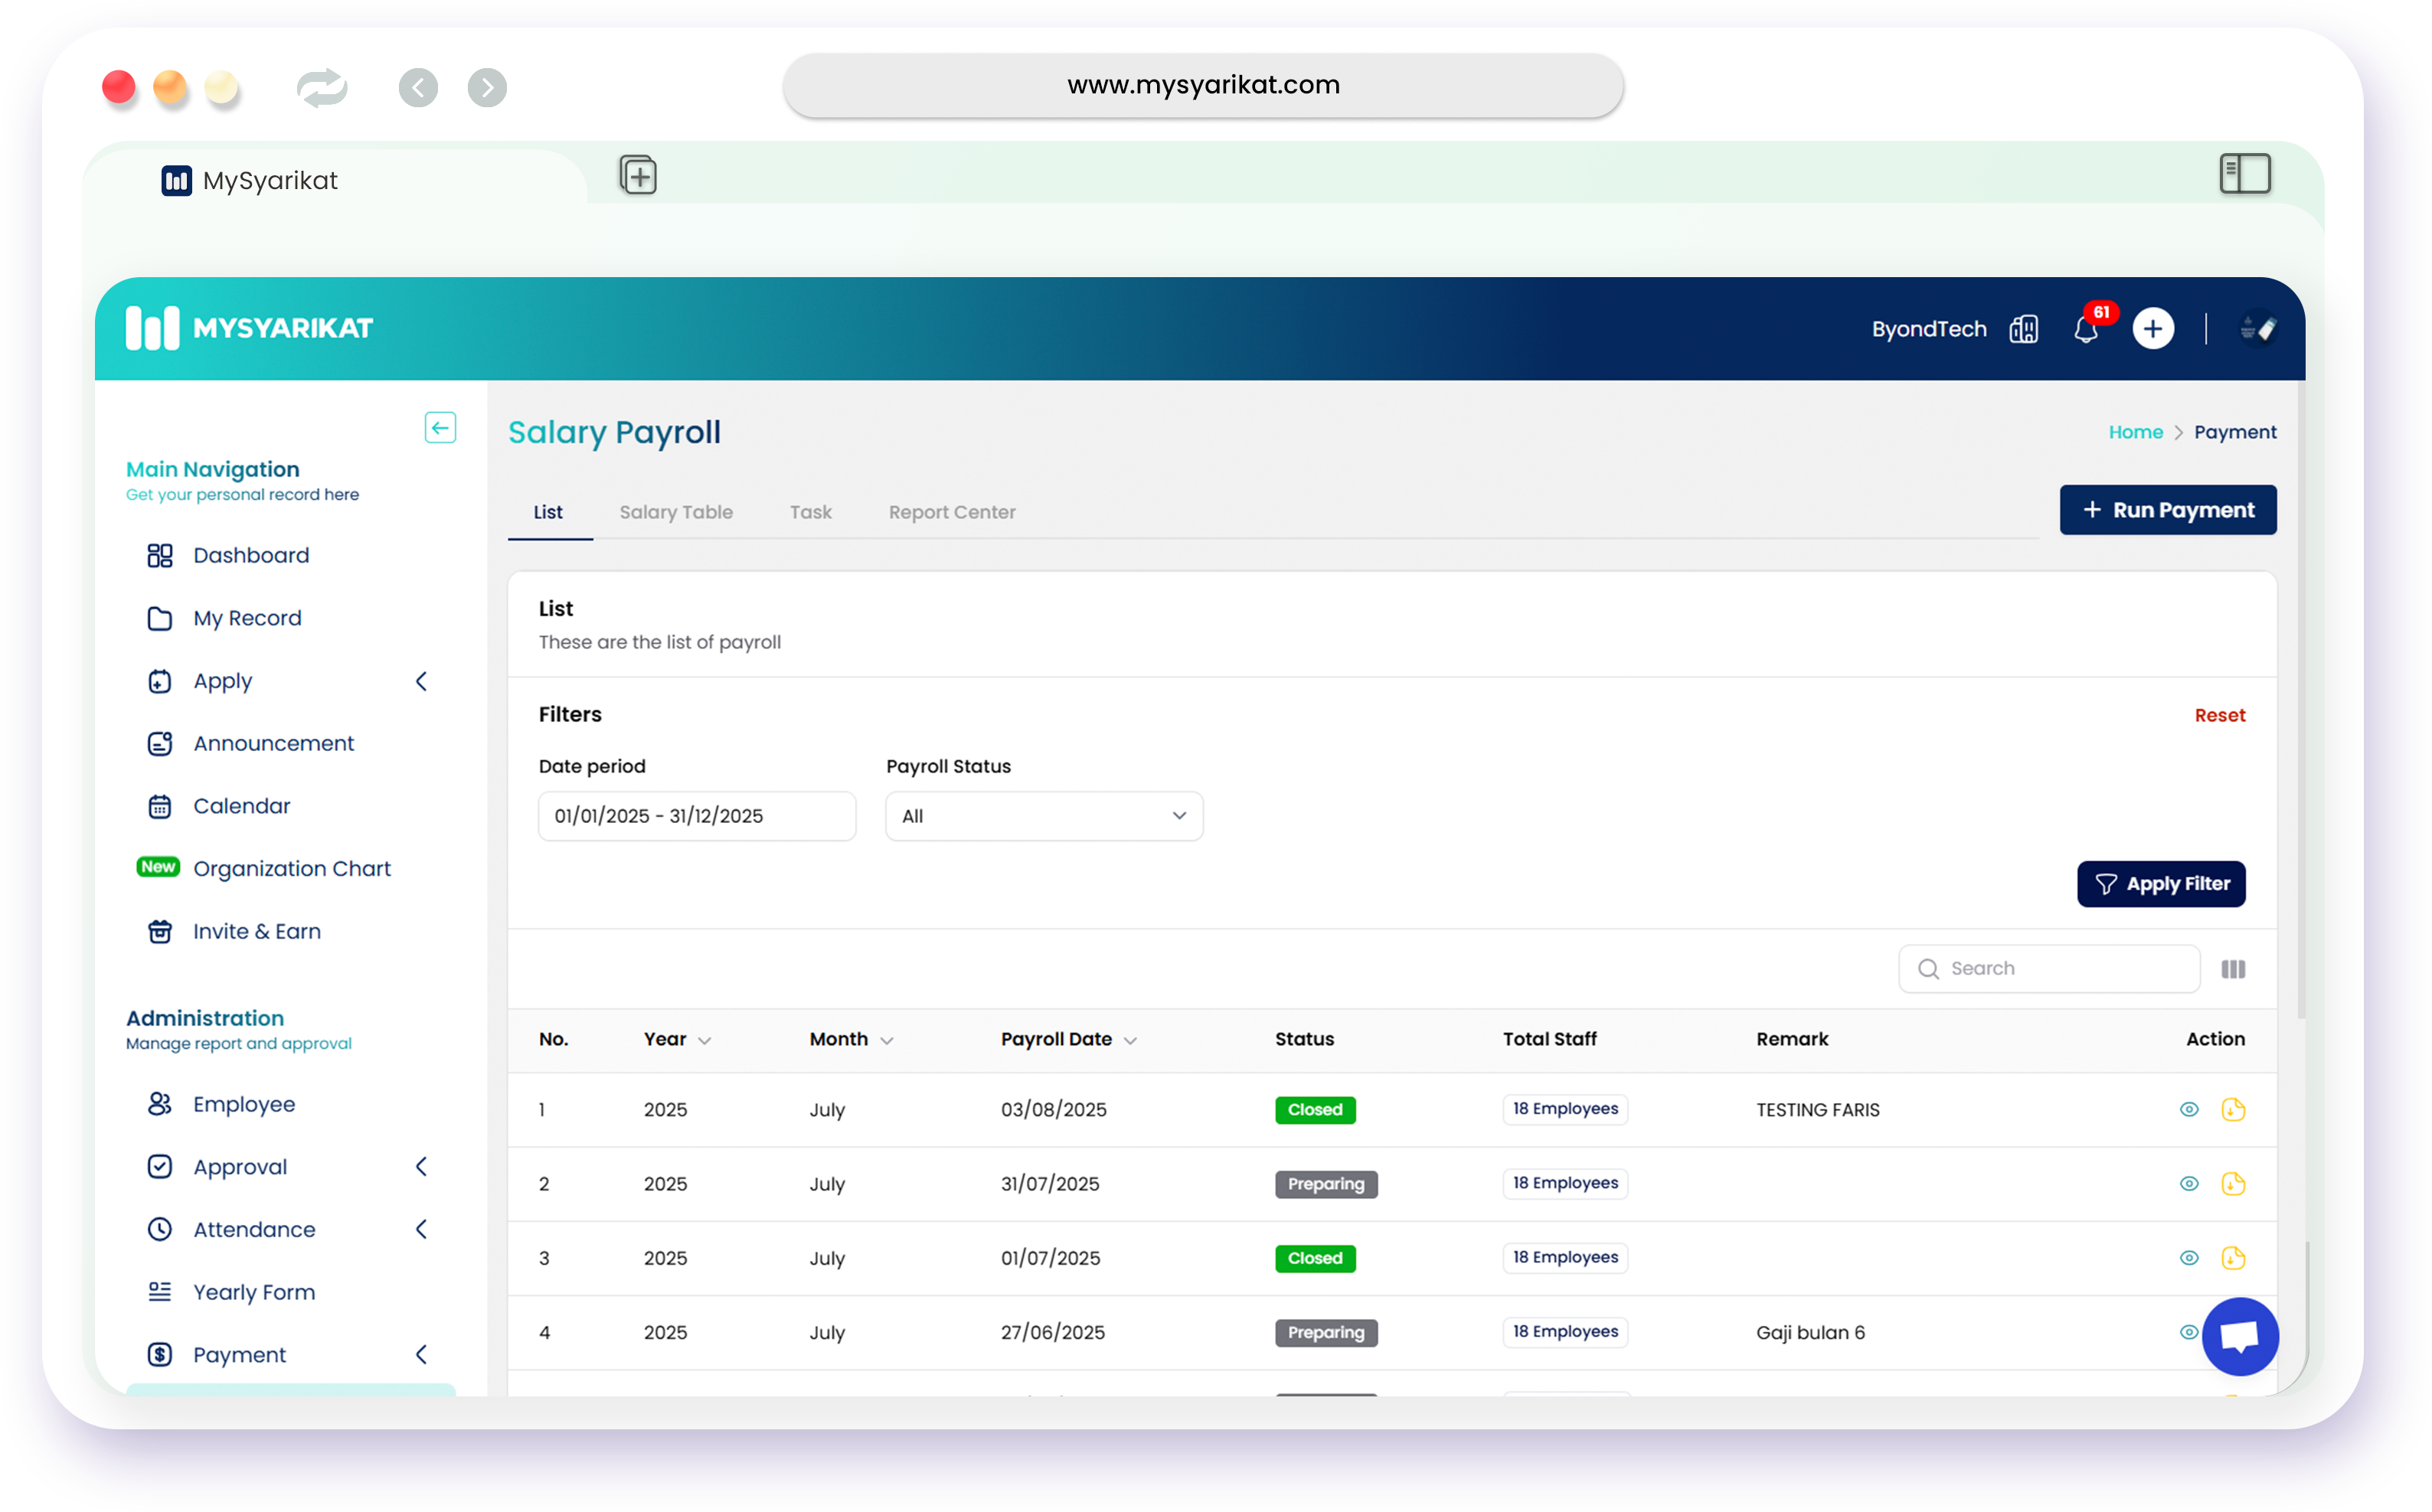Click the red Reset filters link
This screenshot has width=2432, height=1512.
click(x=2219, y=715)
